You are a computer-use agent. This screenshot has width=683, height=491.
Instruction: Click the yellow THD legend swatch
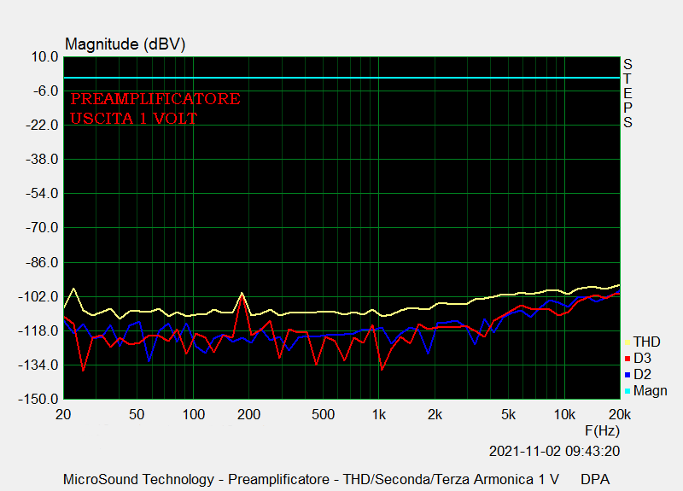point(628,343)
